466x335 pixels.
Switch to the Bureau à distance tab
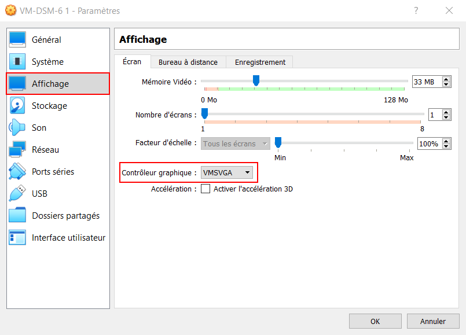[188, 62]
